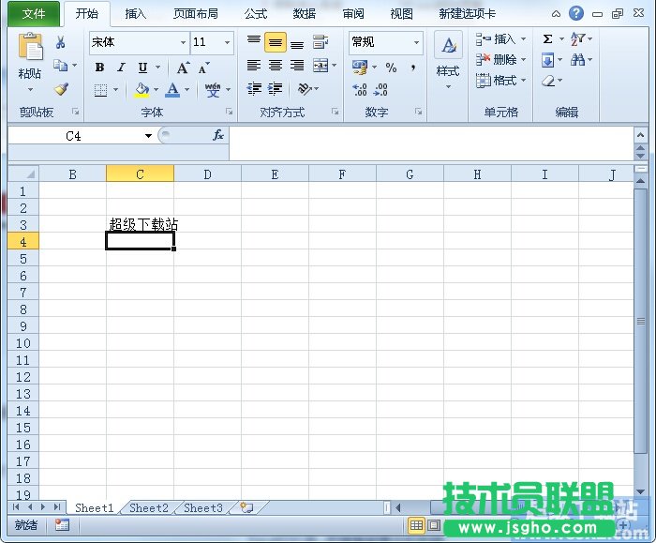Open font color dropdown arrow
Viewport: 656px width, 543px height.
click(x=187, y=90)
